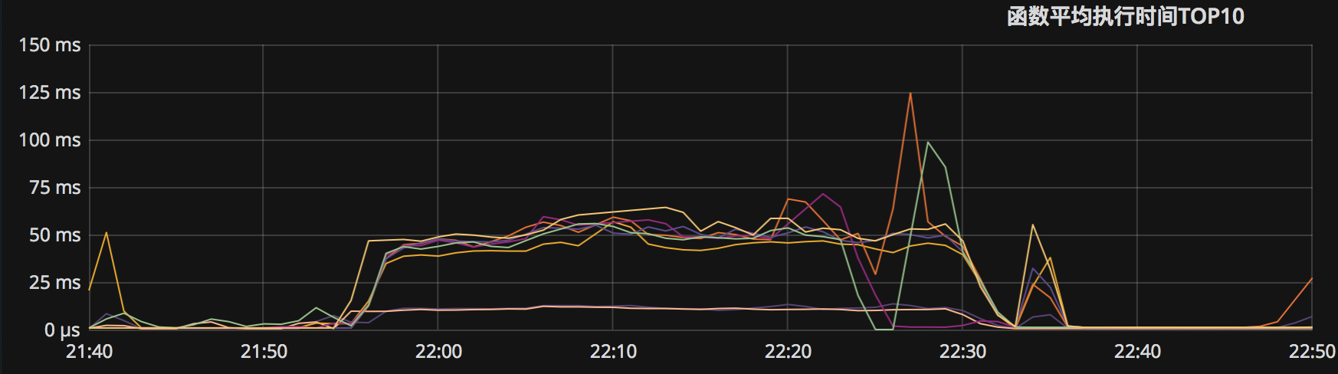Click the 25 ms y-axis label
This screenshot has width=1338, height=374.
point(54,283)
